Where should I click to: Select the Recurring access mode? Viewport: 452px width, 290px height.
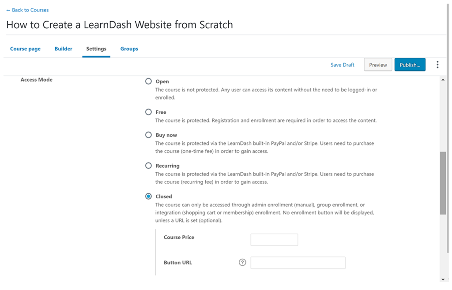(149, 166)
